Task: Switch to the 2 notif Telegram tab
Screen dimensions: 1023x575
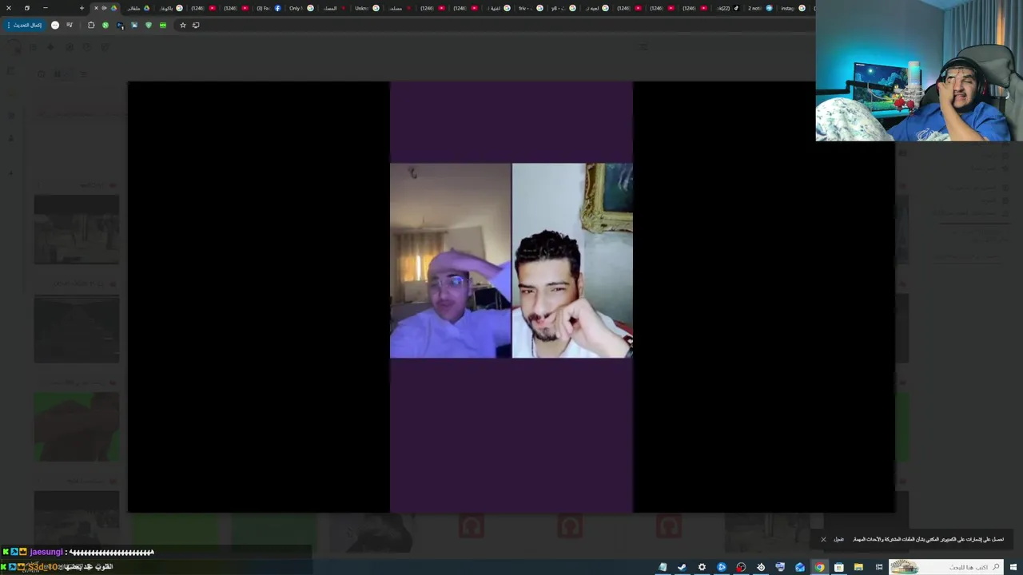Action: click(760, 8)
